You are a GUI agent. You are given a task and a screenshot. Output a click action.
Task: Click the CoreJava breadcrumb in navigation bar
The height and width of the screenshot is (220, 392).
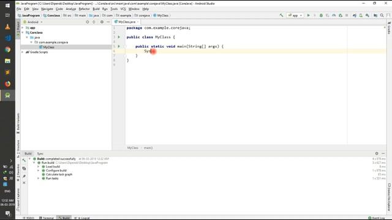click(51, 15)
